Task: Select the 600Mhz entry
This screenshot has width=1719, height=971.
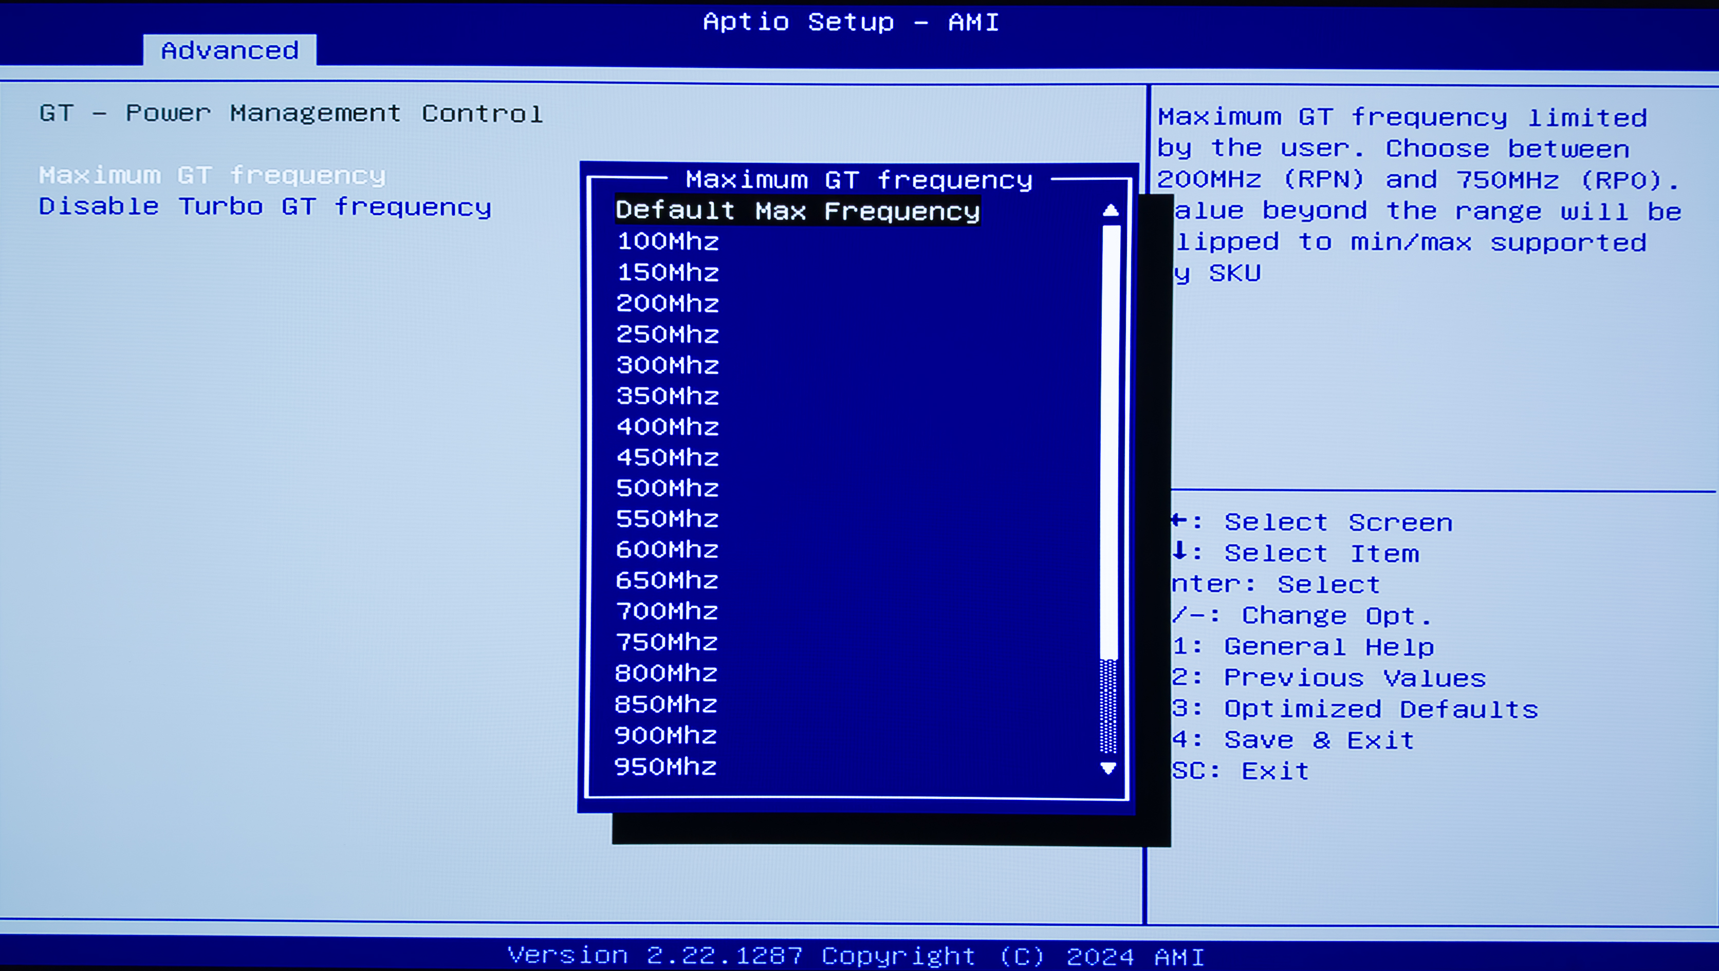Action: tap(668, 550)
